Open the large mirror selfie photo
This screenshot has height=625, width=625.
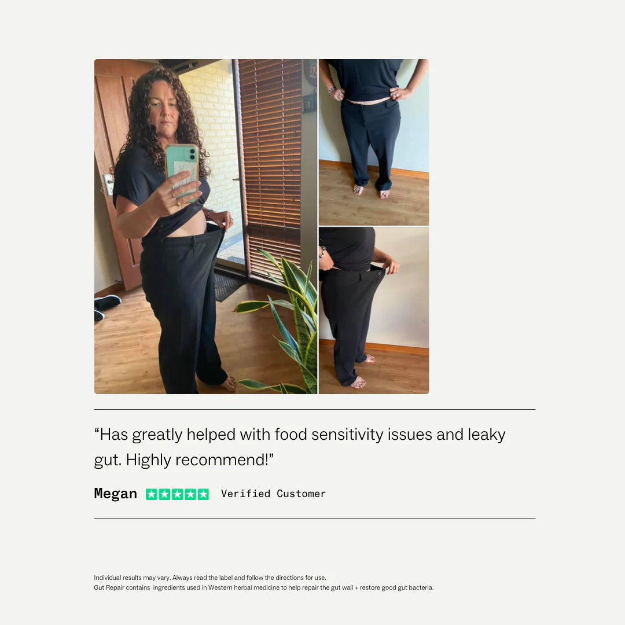pos(205,226)
